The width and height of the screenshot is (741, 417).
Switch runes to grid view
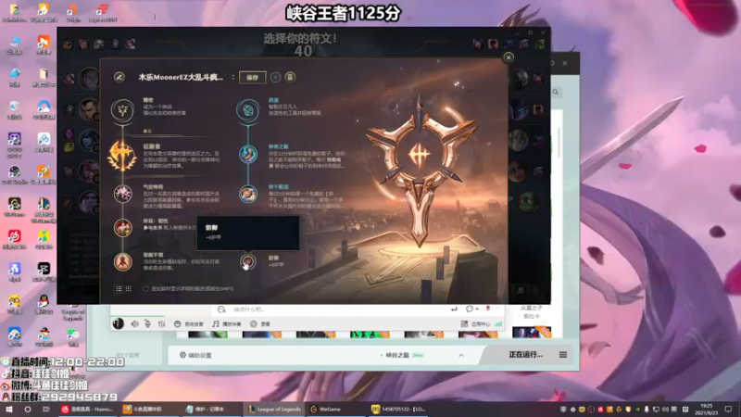click(129, 288)
